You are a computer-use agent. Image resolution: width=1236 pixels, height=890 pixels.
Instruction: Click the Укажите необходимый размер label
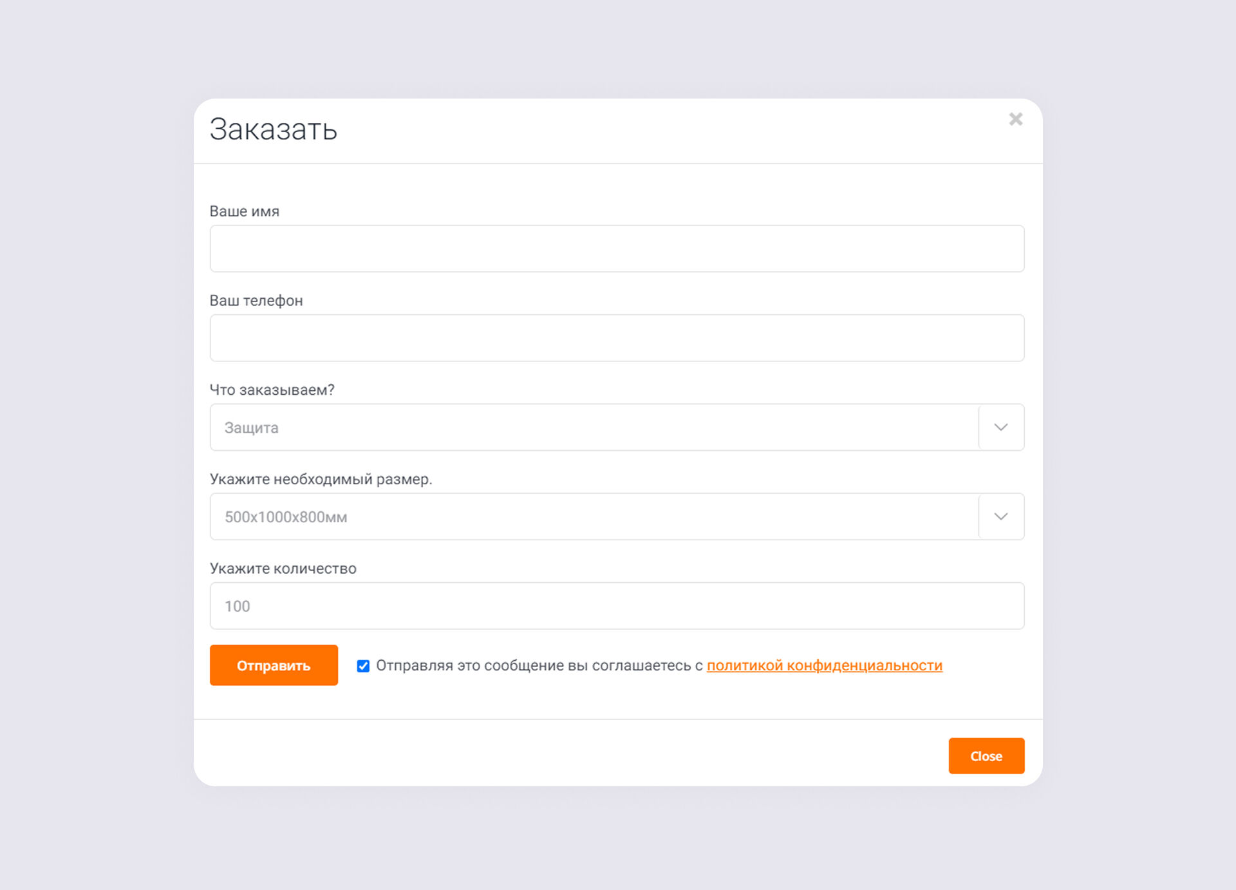(321, 479)
